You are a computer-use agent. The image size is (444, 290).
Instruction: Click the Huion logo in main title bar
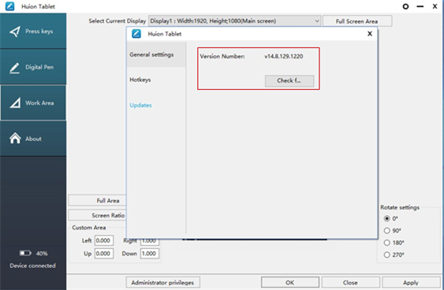pyautogui.click(x=10, y=6)
